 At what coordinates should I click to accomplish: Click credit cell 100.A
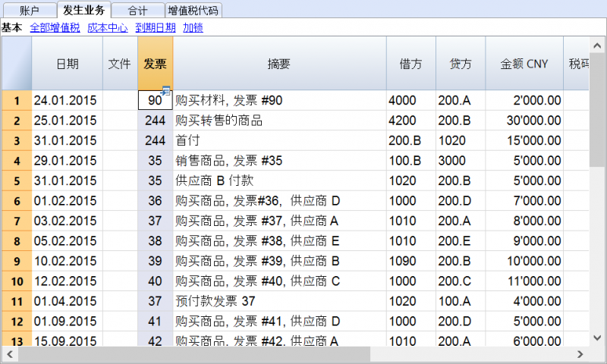point(461,301)
